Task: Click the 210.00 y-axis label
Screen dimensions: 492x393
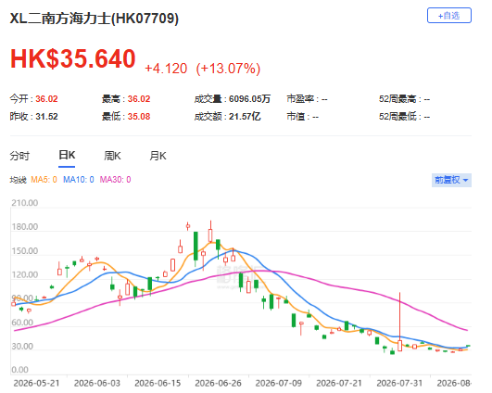Action: click(x=25, y=203)
